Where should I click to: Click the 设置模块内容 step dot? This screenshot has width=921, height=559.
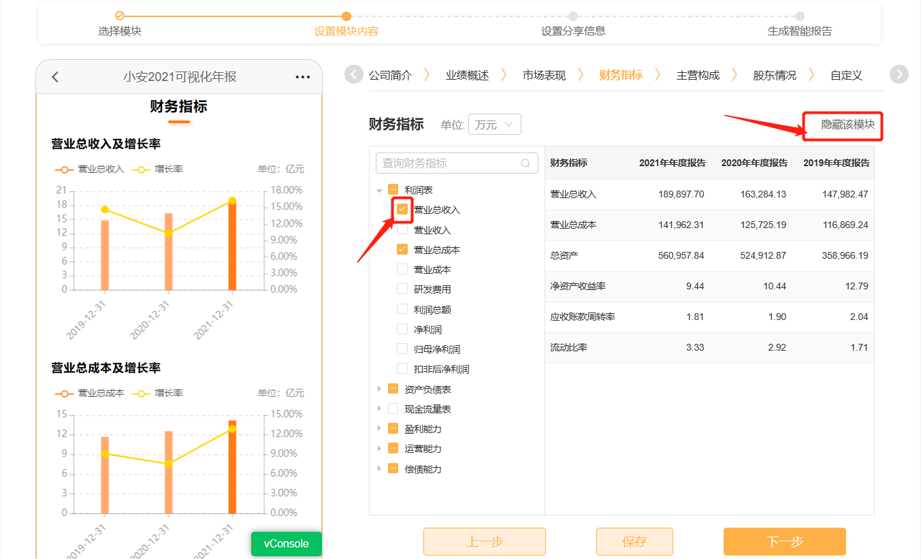pyautogui.click(x=346, y=16)
